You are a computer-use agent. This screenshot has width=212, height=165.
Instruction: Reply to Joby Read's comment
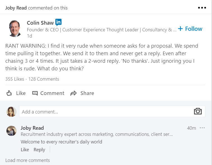[39, 150]
